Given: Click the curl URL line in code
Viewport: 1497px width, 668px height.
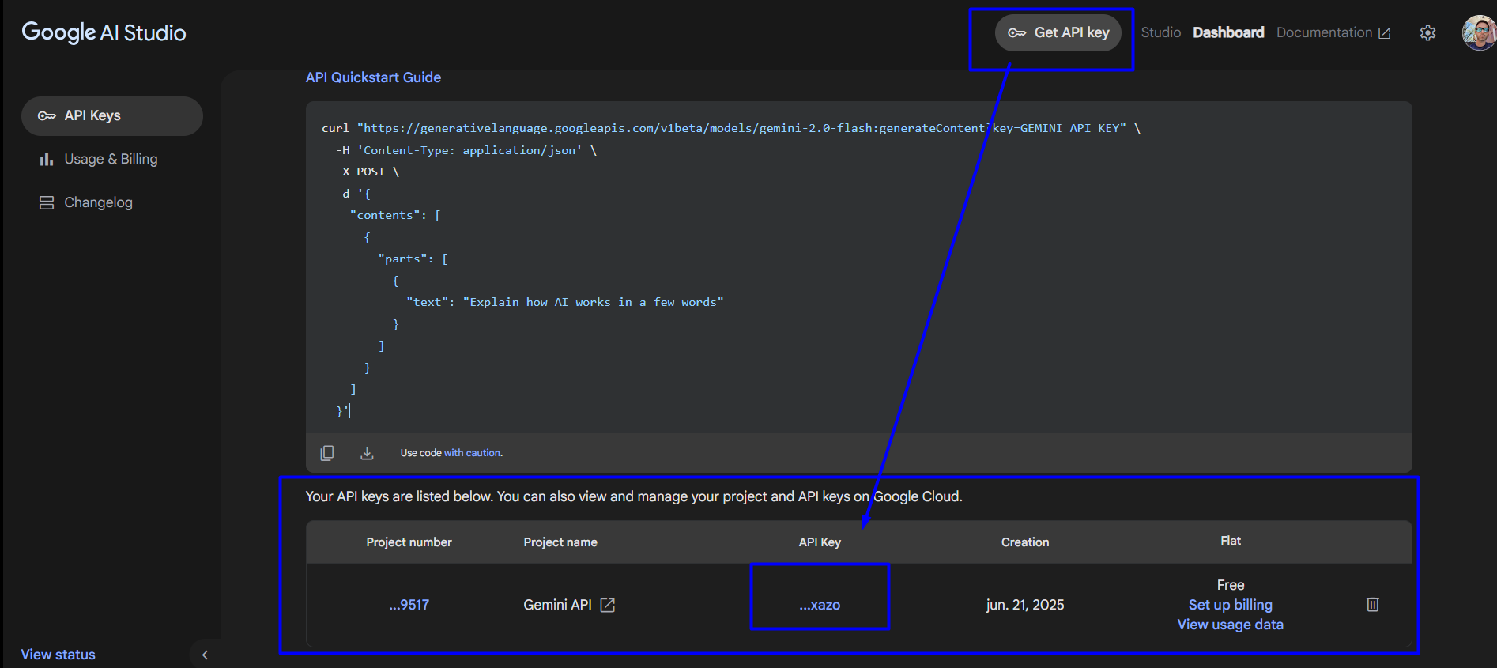Looking at the screenshot, I should [731, 128].
